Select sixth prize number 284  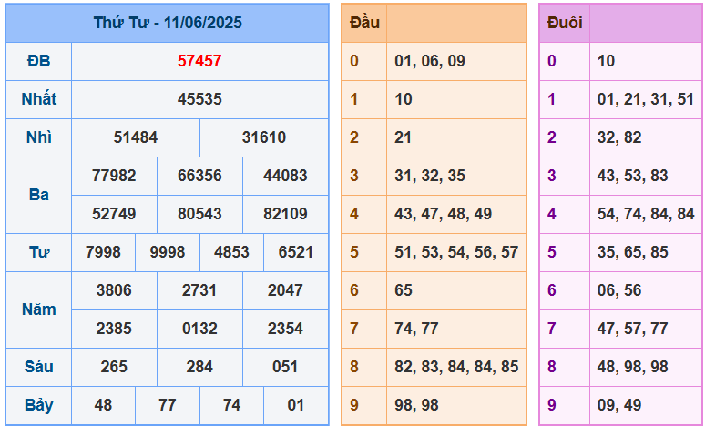click(x=199, y=367)
